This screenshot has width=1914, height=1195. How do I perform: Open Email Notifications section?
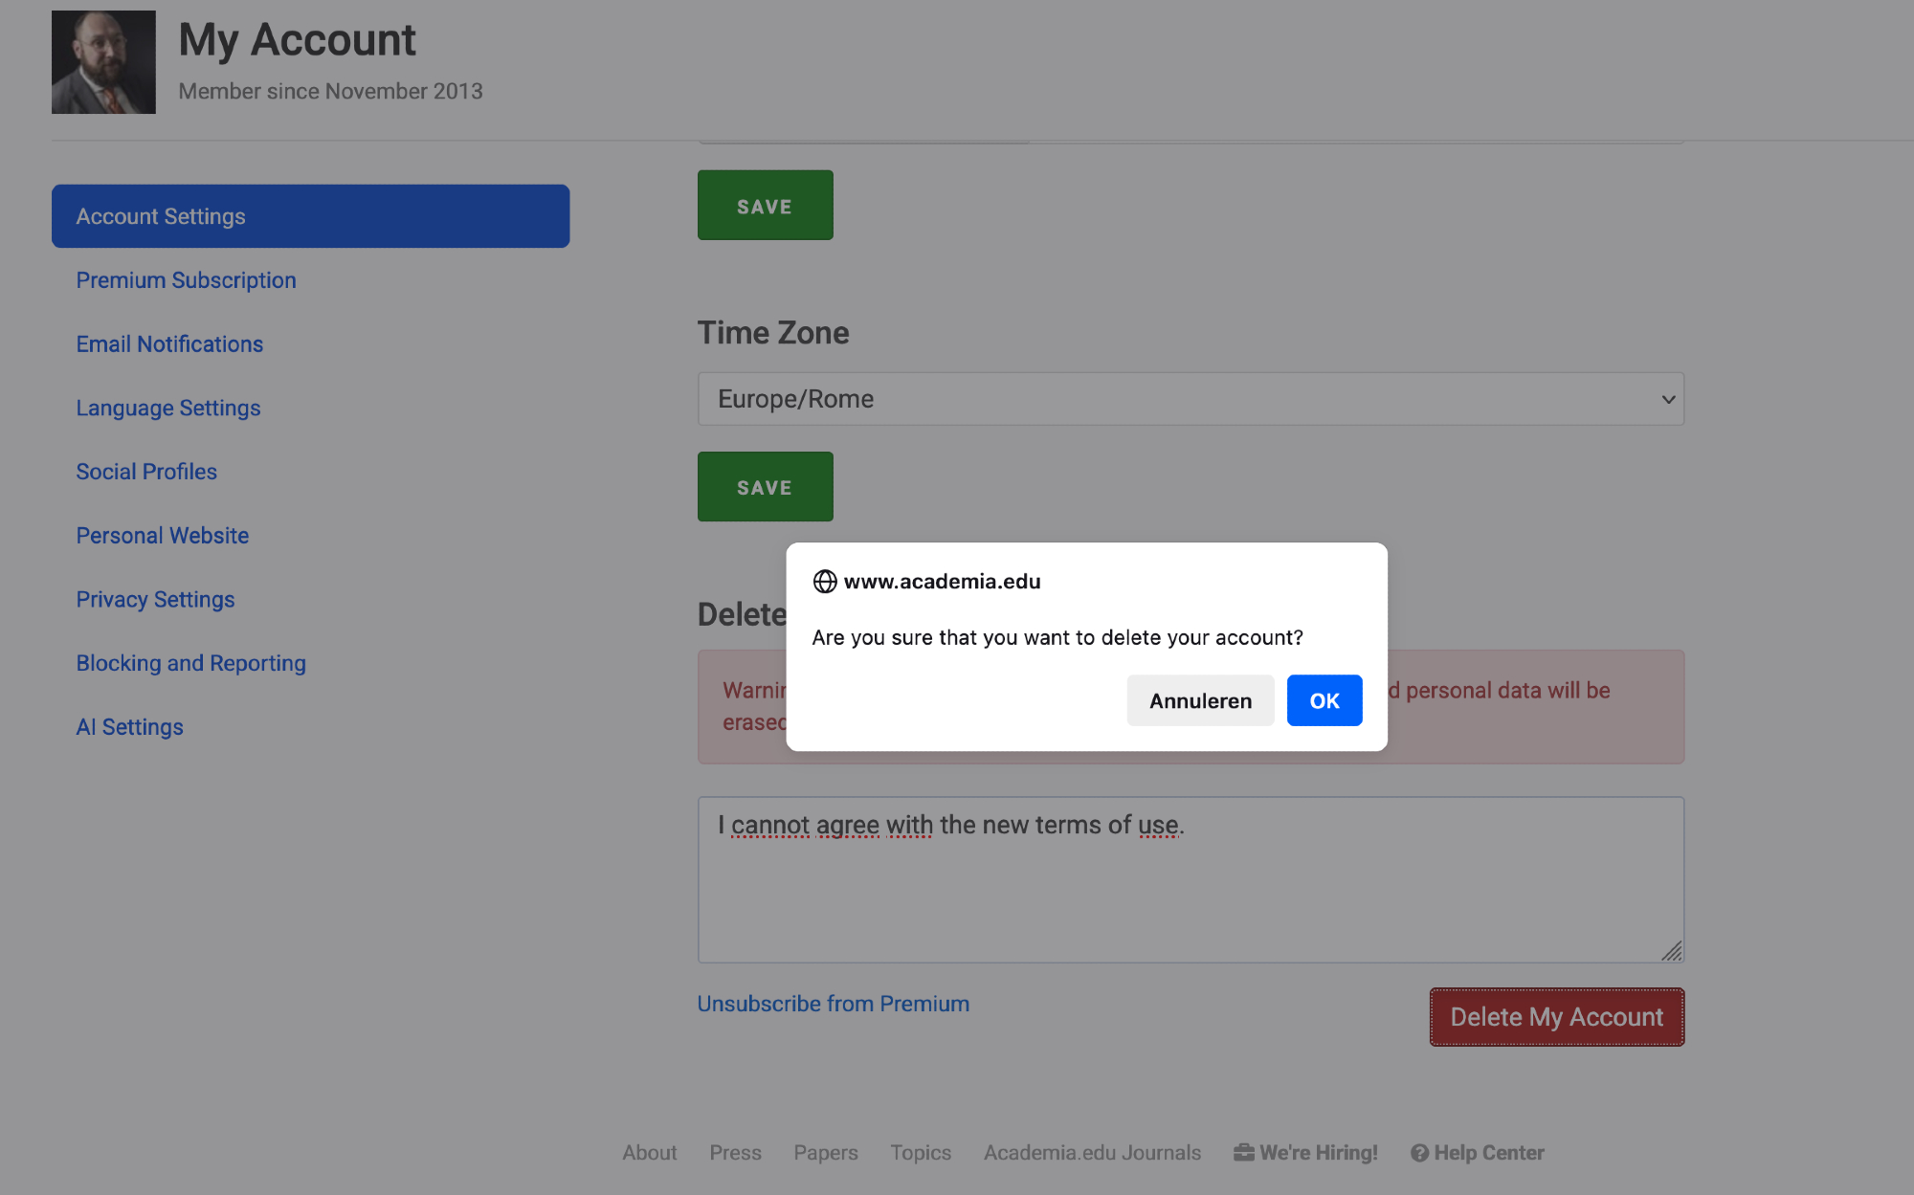pyautogui.click(x=169, y=344)
